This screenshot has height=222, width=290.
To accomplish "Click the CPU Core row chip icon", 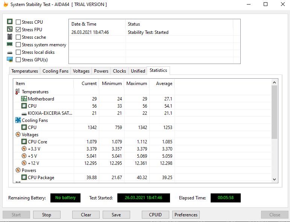I will click(x=24, y=141).
